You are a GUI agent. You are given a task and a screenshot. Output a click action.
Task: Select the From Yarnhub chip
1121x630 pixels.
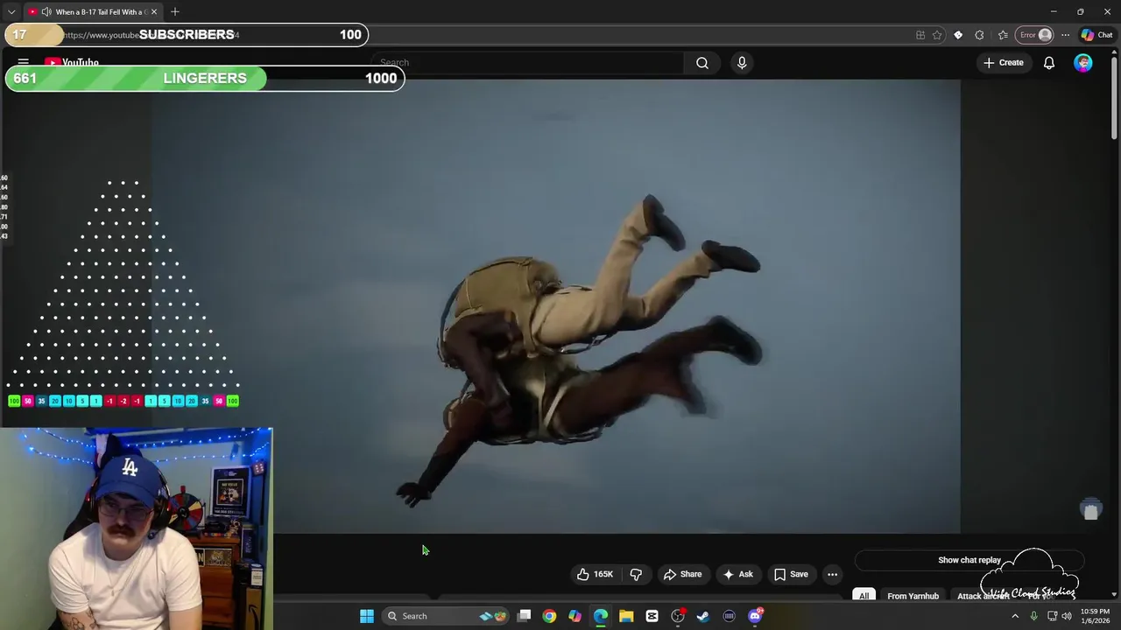tap(913, 596)
